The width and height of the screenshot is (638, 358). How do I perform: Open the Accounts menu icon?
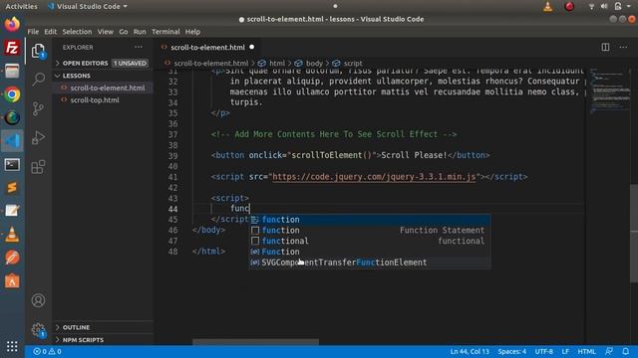pyautogui.click(x=38, y=300)
